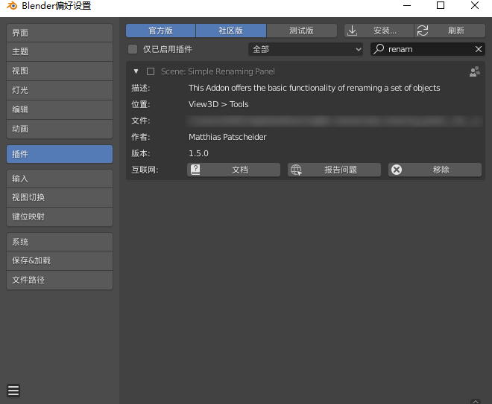Click the 移除 button
492x404 pixels.
[x=435, y=170]
